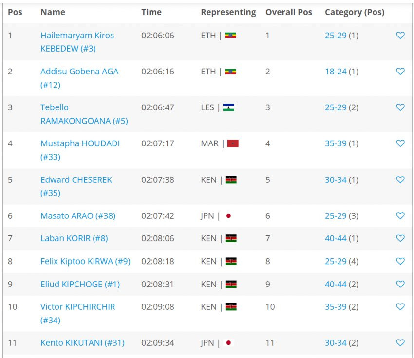Click the Name column header
The height and width of the screenshot is (358, 414).
click(53, 12)
